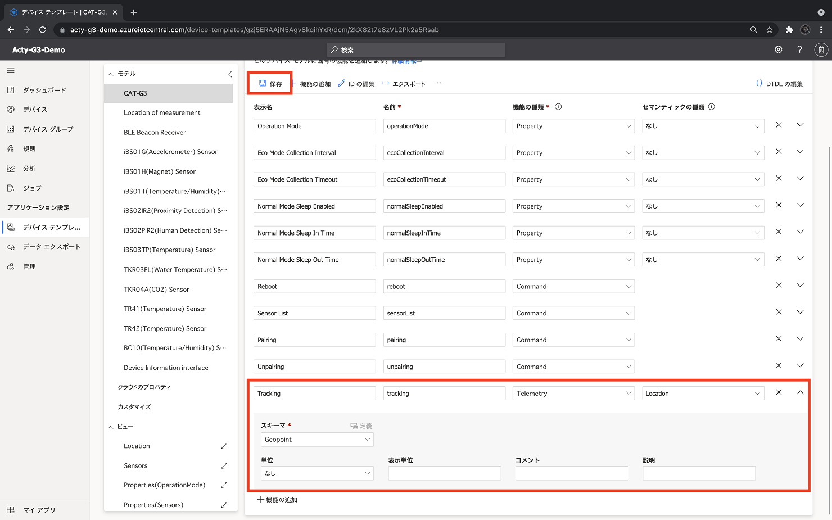832x520 pixels.
Task: Delete the Operation Mode row
Action: (779, 125)
